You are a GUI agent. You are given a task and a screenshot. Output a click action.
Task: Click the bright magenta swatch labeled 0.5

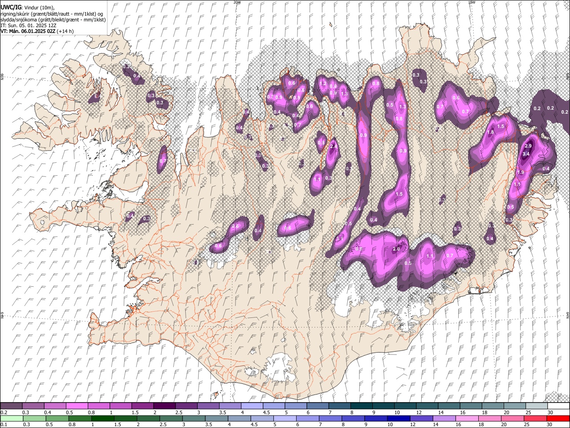coord(77,406)
